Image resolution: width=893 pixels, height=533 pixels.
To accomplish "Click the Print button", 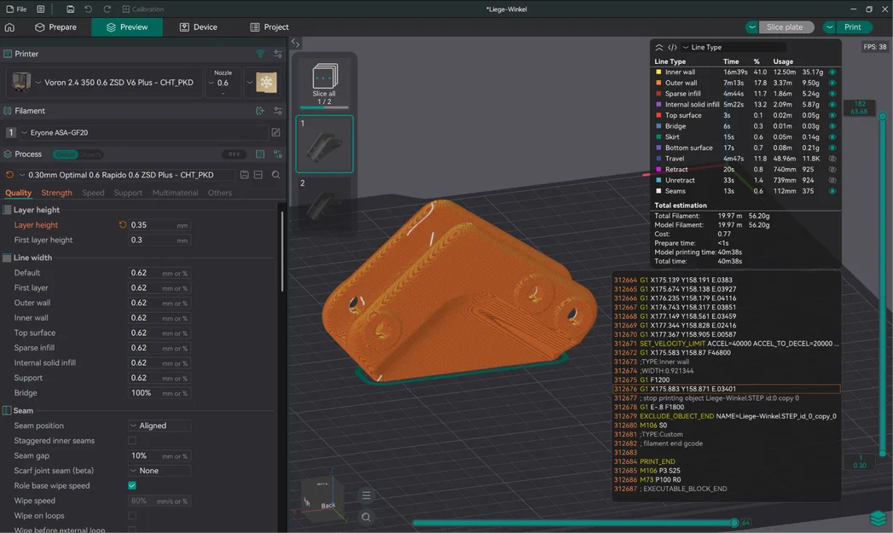I will (x=852, y=26).
